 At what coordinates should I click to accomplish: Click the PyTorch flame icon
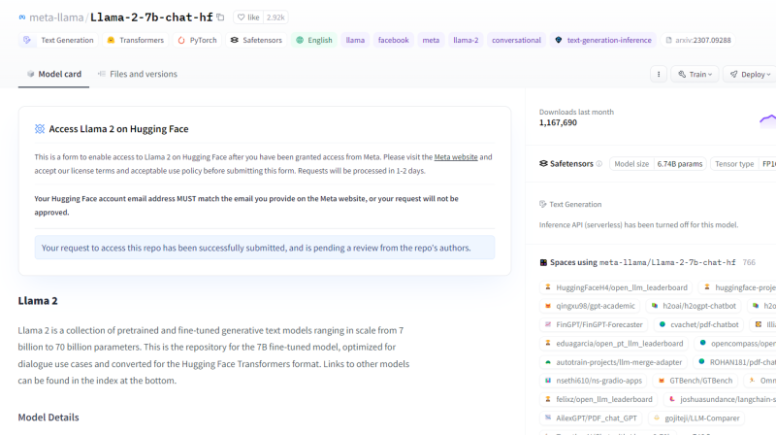(181, 40)
